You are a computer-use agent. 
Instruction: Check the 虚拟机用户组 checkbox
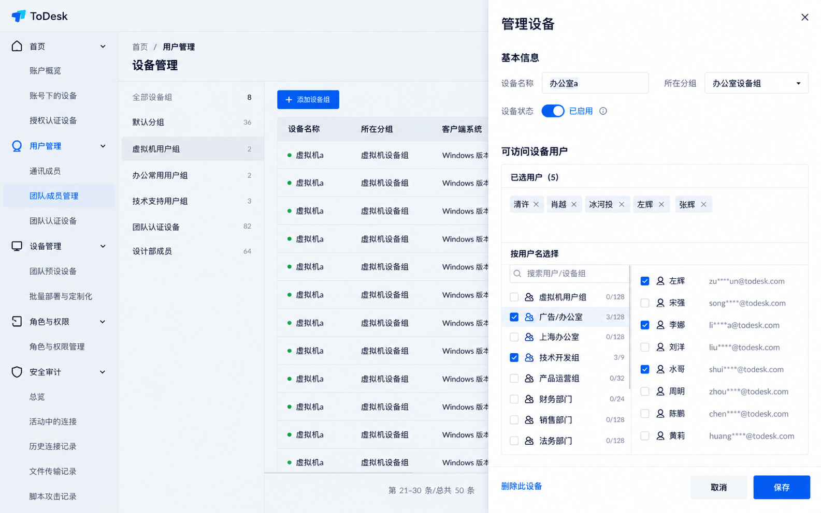(x=514, y=297)
